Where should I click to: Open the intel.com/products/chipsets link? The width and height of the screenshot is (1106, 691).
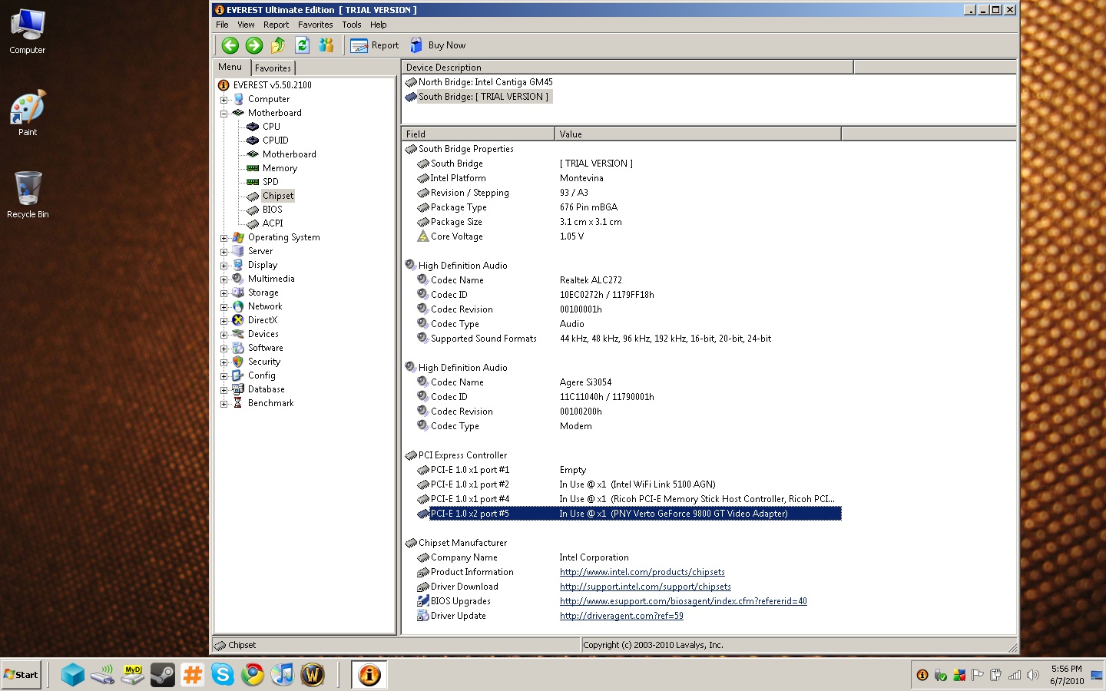(642, 572)
